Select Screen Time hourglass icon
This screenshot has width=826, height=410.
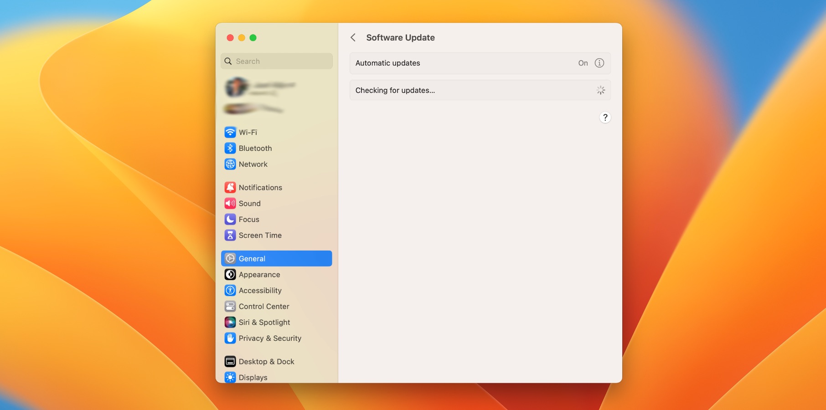230,235
